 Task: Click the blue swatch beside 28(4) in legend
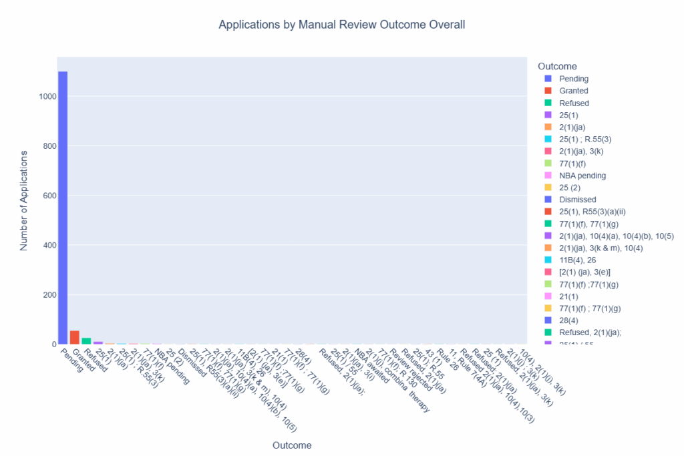coord(548,320)
